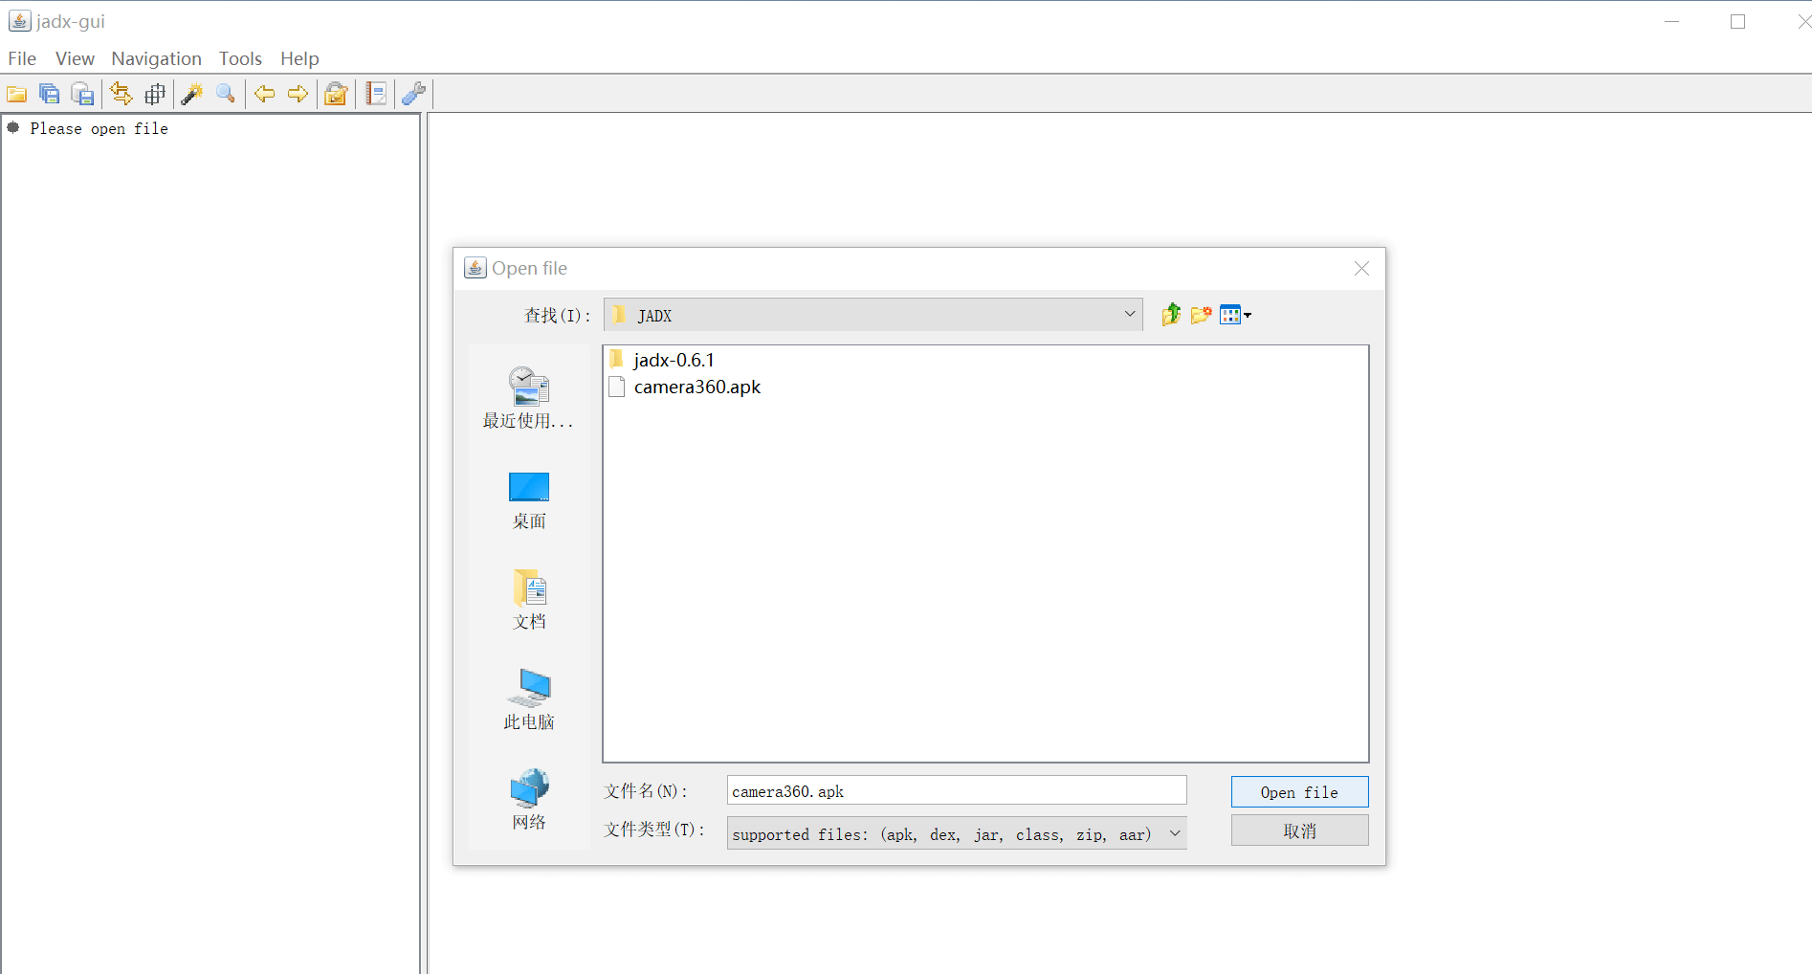Minimize the jadx-gui window
This screenshot has height=974, width=1812.
[1672, 21]
